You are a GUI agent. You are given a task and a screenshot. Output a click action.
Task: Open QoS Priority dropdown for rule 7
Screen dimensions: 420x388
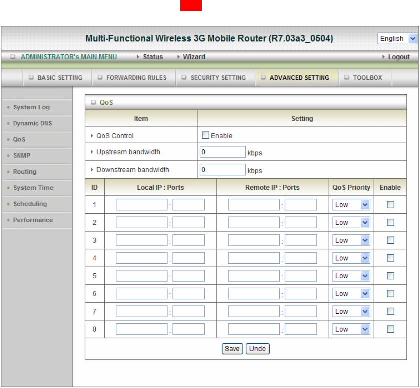351,311
